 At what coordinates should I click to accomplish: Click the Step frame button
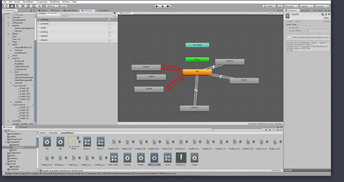pyautogui.click(x=168, y=6)
